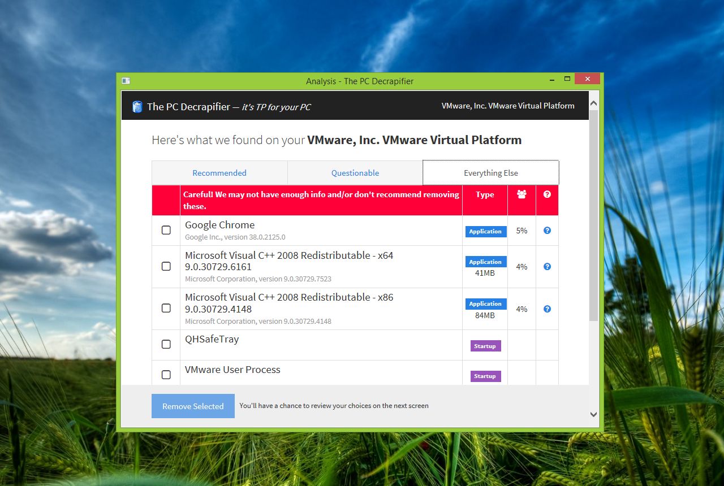Click the help icon for Google Chrome
724x486 pixels.
click(547, 231)
